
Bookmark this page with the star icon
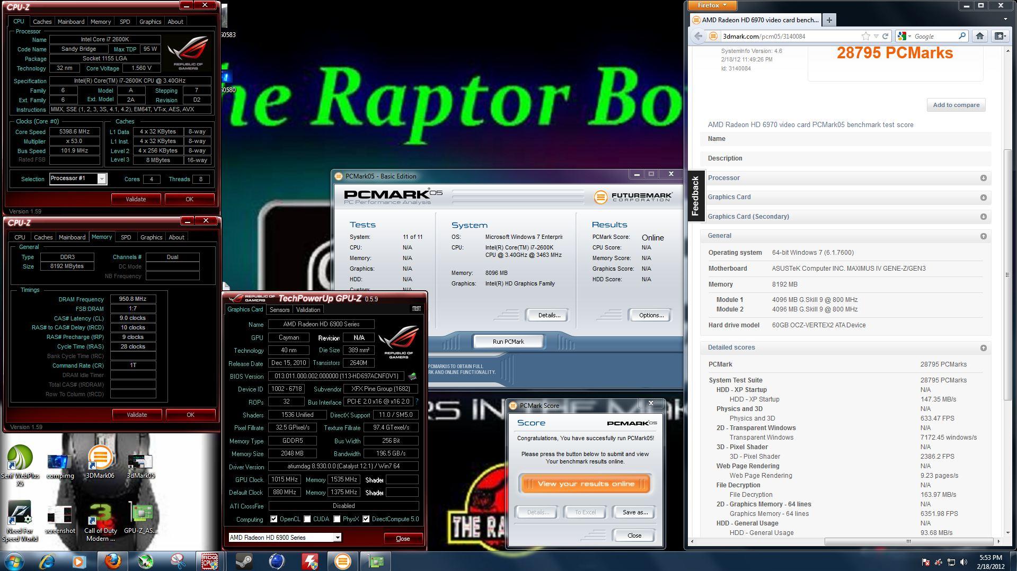click(x=865, y=36)
